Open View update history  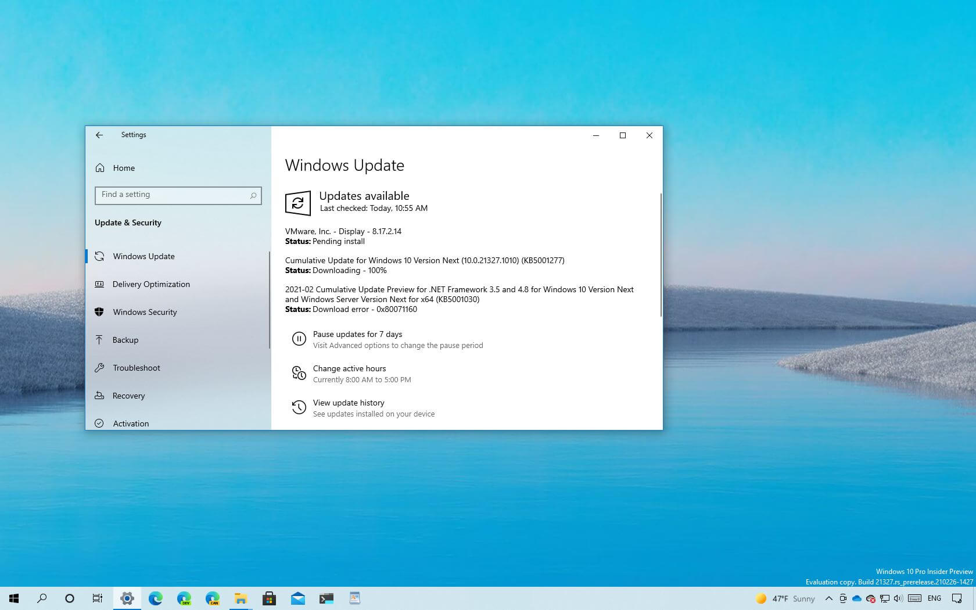349,403
